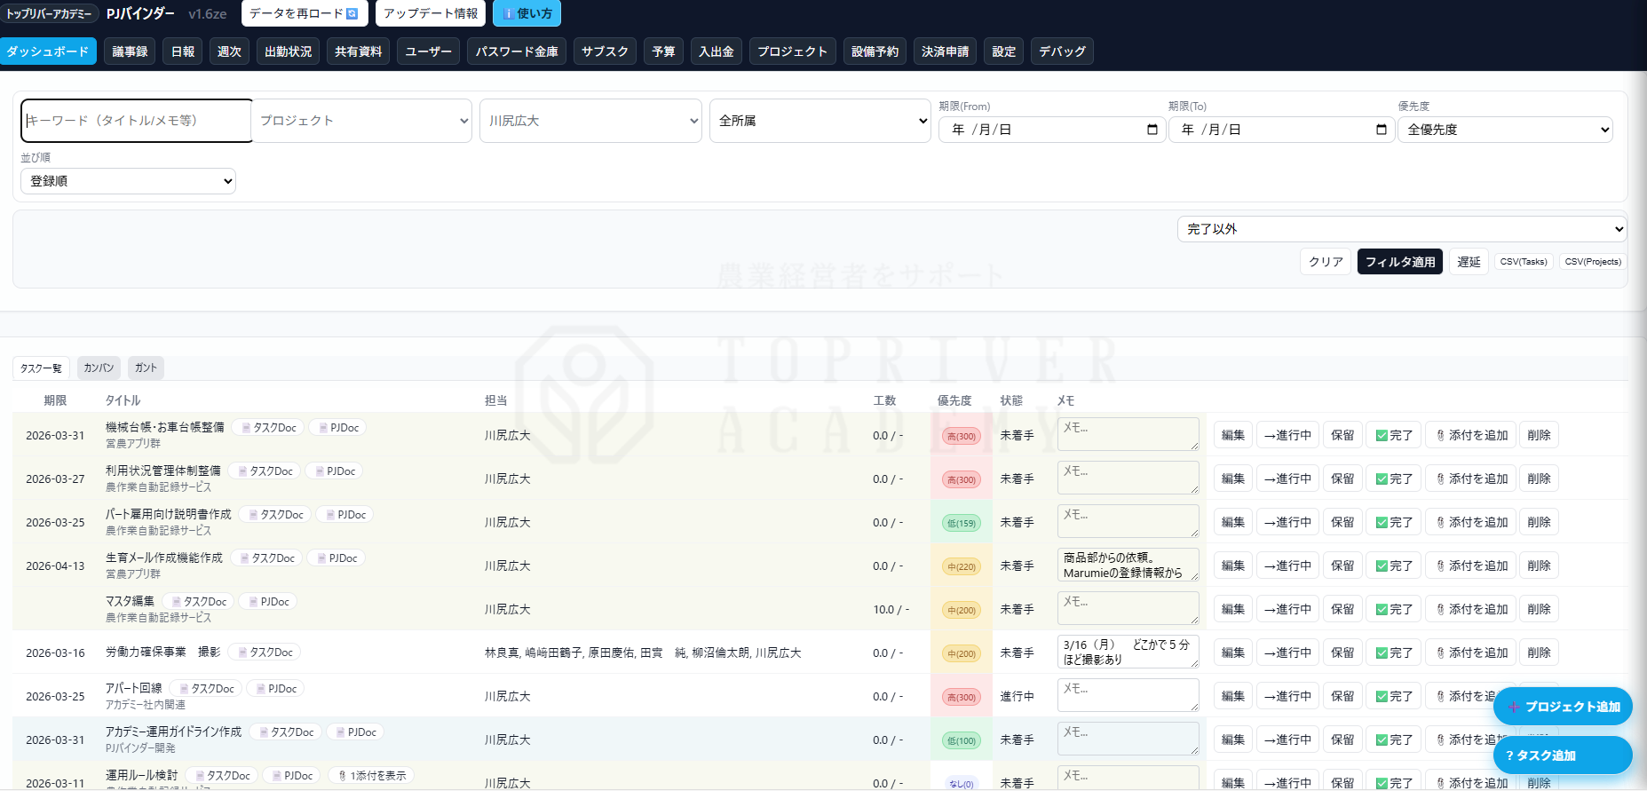The width and height of the screenshot is (1647, 791).
Task: Open the 完了以外 status dropdown
Action: [1402, 229]
